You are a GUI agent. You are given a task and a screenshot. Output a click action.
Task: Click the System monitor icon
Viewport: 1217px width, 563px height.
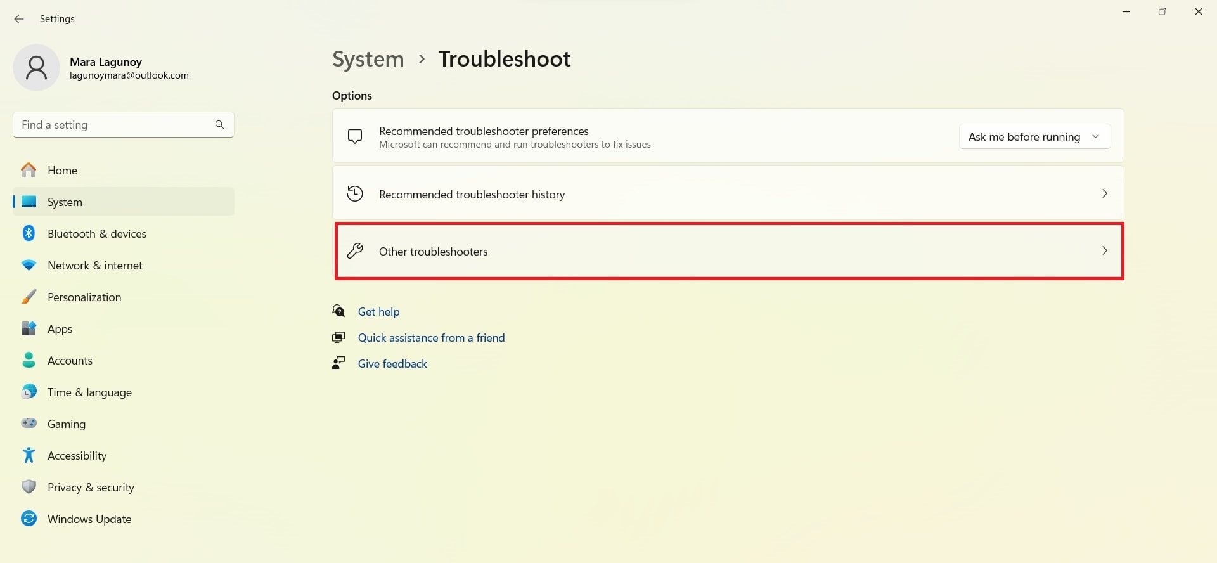coord(29,202)
